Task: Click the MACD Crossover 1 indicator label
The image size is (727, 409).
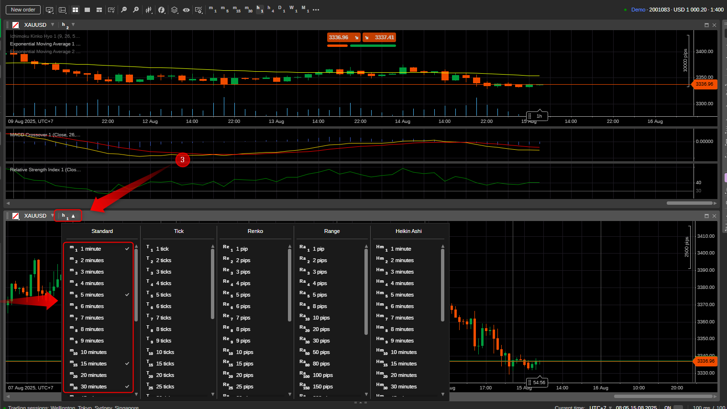Action: point(45,135)
